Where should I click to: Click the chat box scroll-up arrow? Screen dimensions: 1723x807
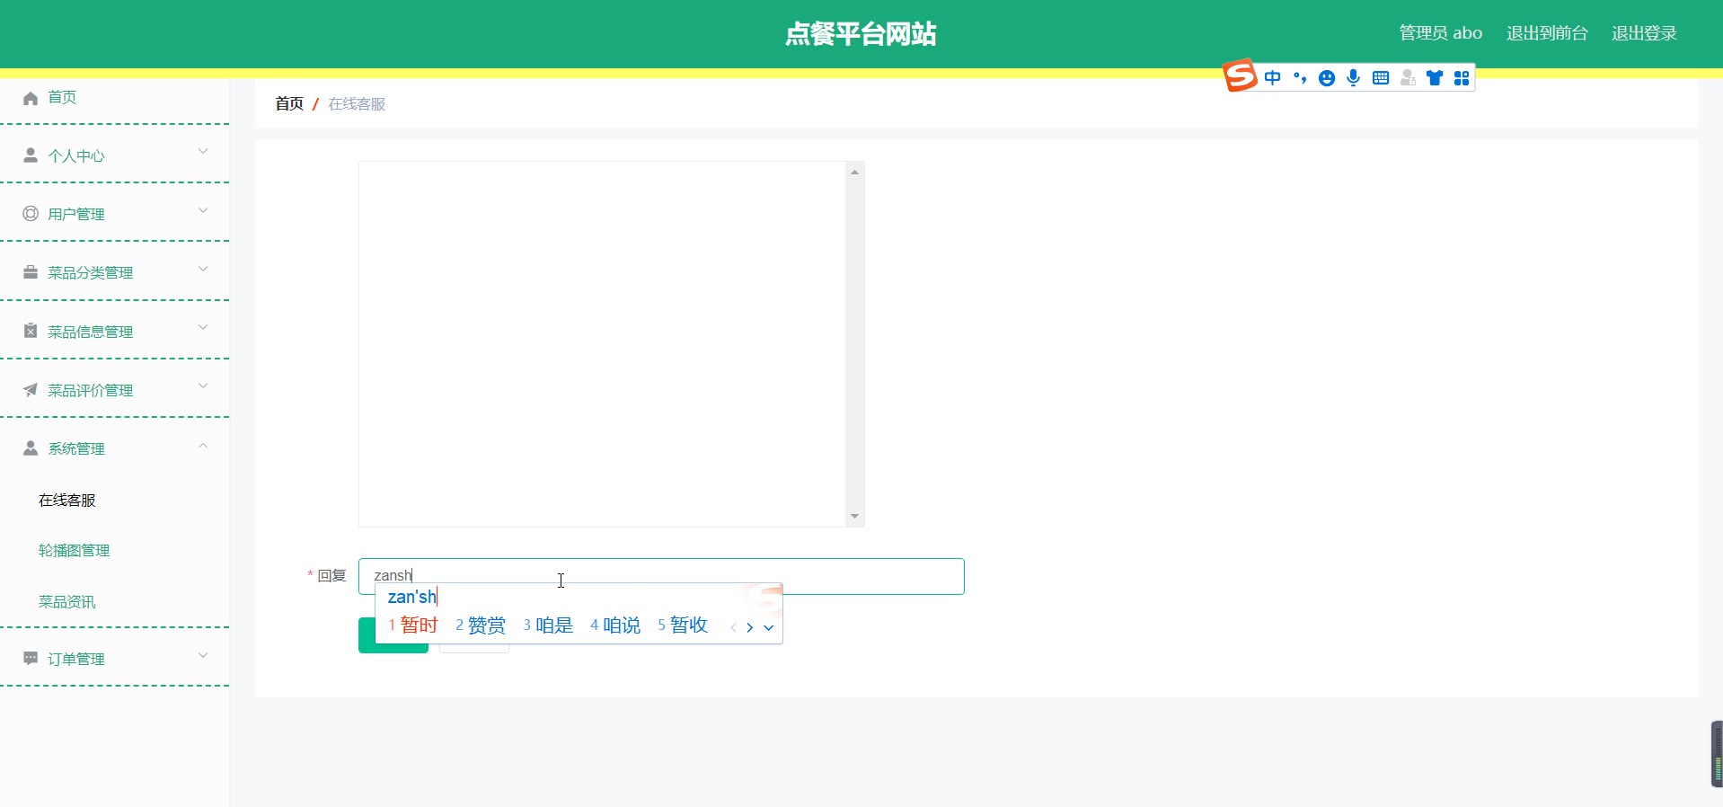pyautogui.click(x=855, y=172)
